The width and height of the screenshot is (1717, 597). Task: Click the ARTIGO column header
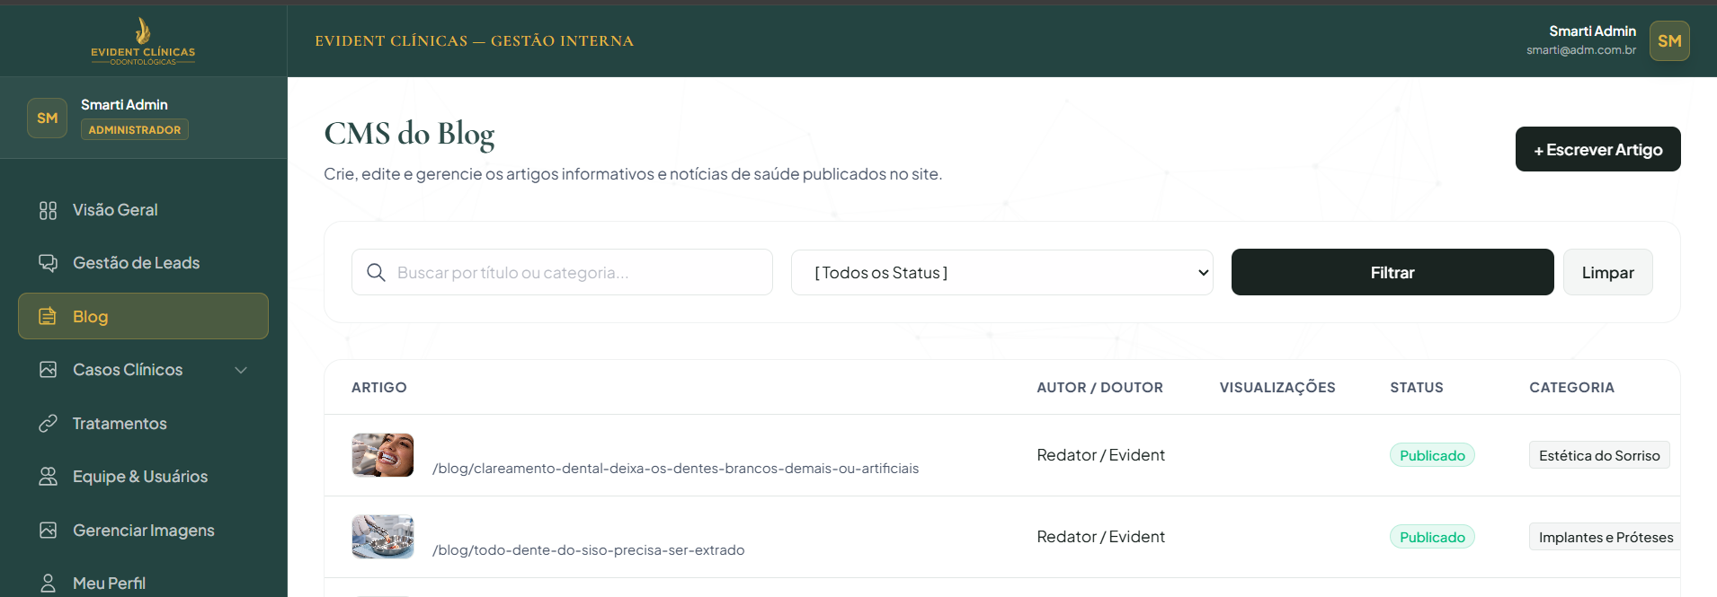378,387
